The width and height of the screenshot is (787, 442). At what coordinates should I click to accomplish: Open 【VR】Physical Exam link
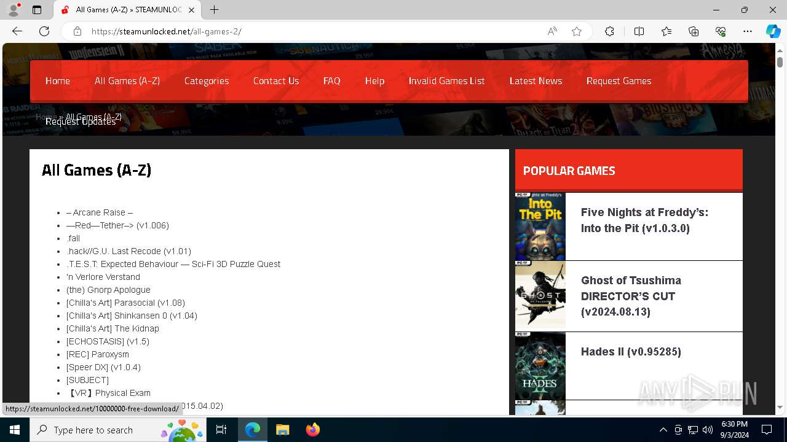pyautogui.click(x=108, y=393)
